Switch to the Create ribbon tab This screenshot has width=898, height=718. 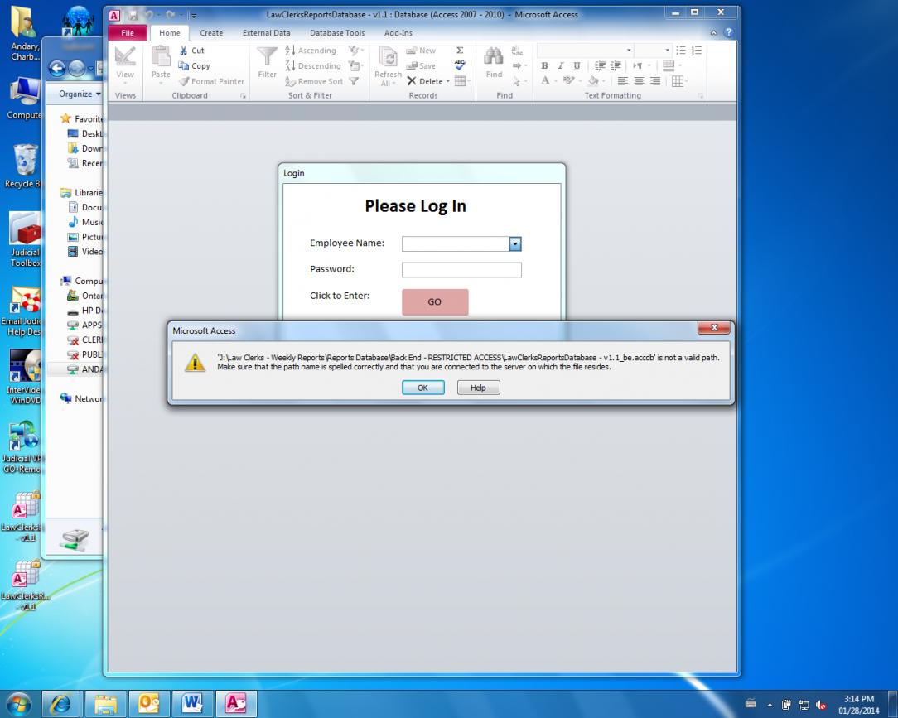point(211,33)
